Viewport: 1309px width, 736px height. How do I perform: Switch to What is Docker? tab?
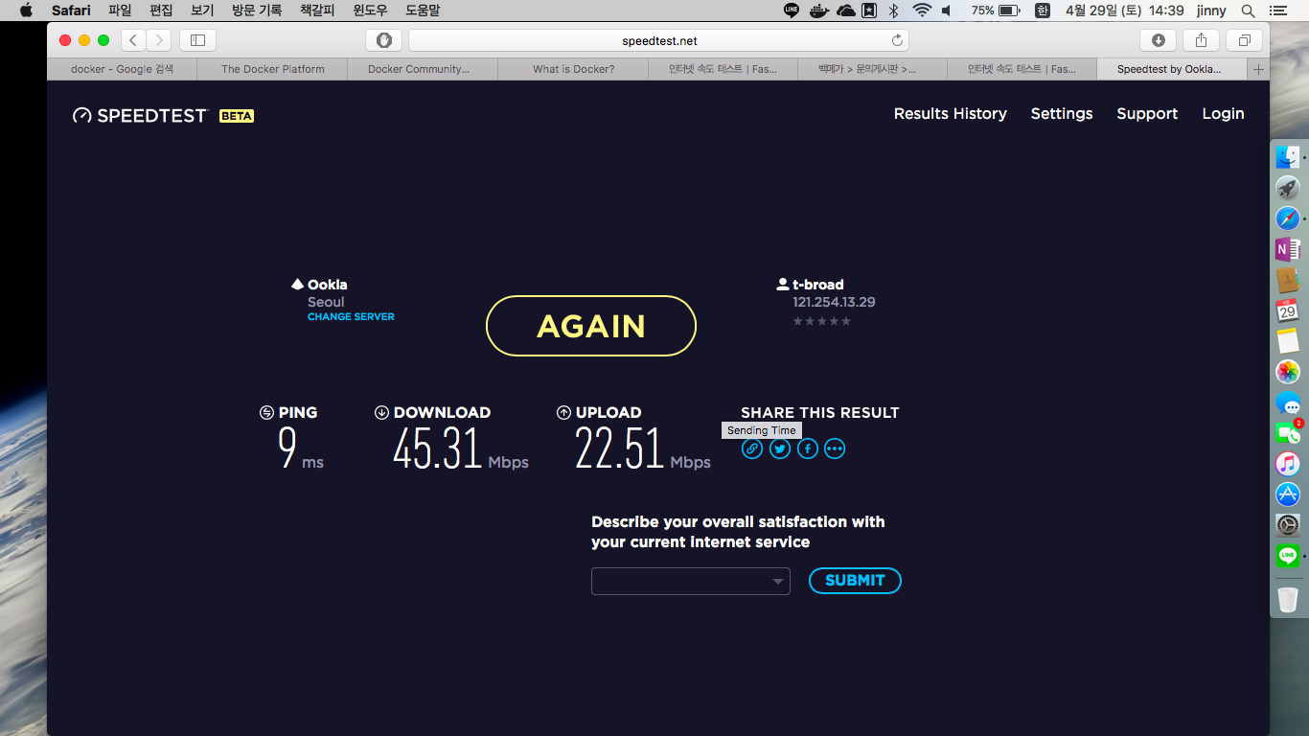pyautogui.click(x=573, y=69)
